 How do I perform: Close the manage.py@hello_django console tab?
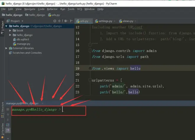(x=43, y=103)
